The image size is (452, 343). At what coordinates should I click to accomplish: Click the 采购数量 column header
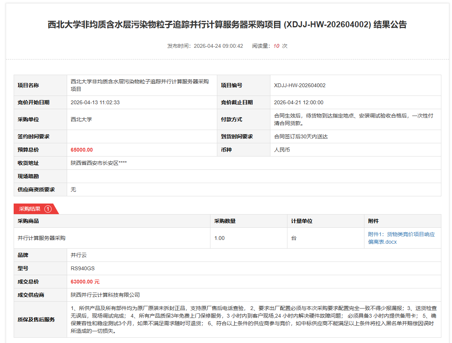point(224,221)
